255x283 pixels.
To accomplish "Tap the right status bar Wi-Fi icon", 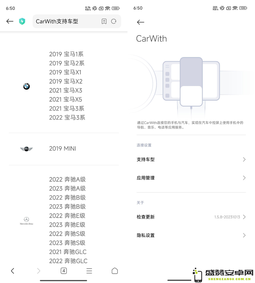I will pyautogui.click(x=235, y=8).
